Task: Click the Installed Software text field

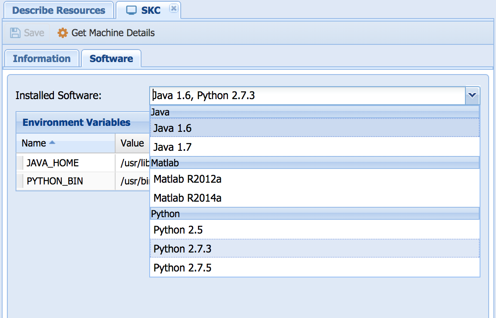Action: coord(307,95)
